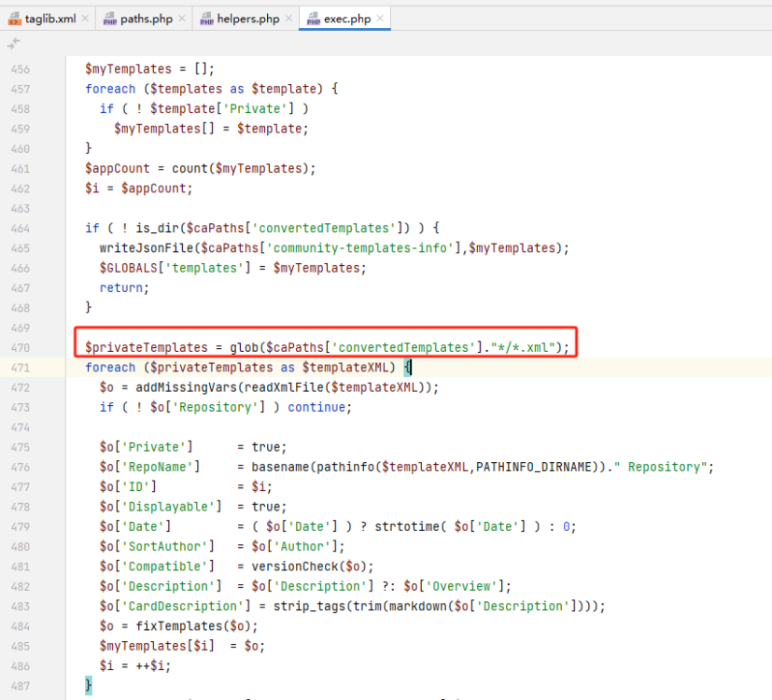Click line number 456 in the gutter
Screen dimensions: 772x700
coord(21,69)
